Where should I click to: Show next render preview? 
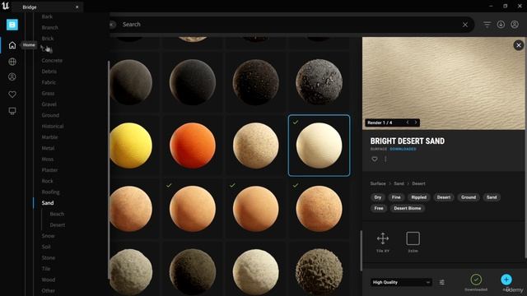coord(416,123)
